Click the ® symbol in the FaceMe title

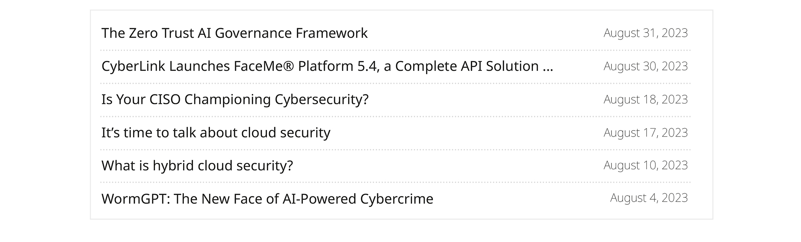tap(289, 66)
